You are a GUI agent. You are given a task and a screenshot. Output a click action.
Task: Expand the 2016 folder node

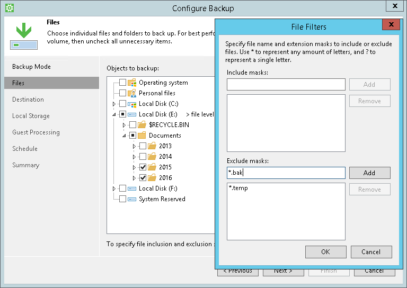[x=135, y=178]
